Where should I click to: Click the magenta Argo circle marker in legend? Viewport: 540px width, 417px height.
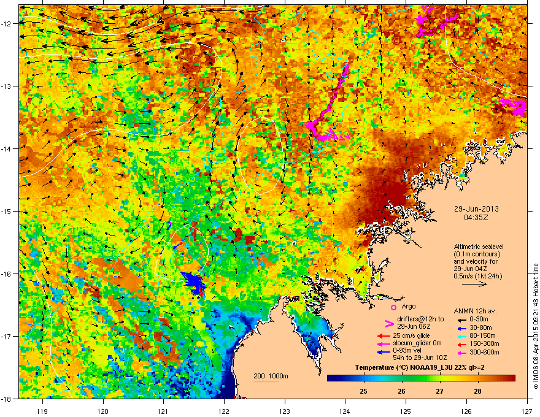click(x=393, y=307)
